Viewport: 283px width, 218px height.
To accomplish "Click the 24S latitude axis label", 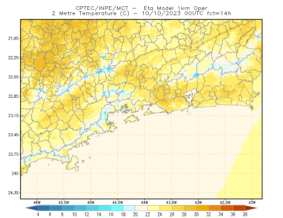I will tap(15, 173).
